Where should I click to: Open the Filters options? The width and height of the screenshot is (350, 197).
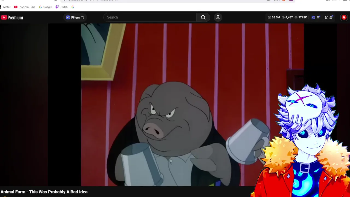point(75,18)
